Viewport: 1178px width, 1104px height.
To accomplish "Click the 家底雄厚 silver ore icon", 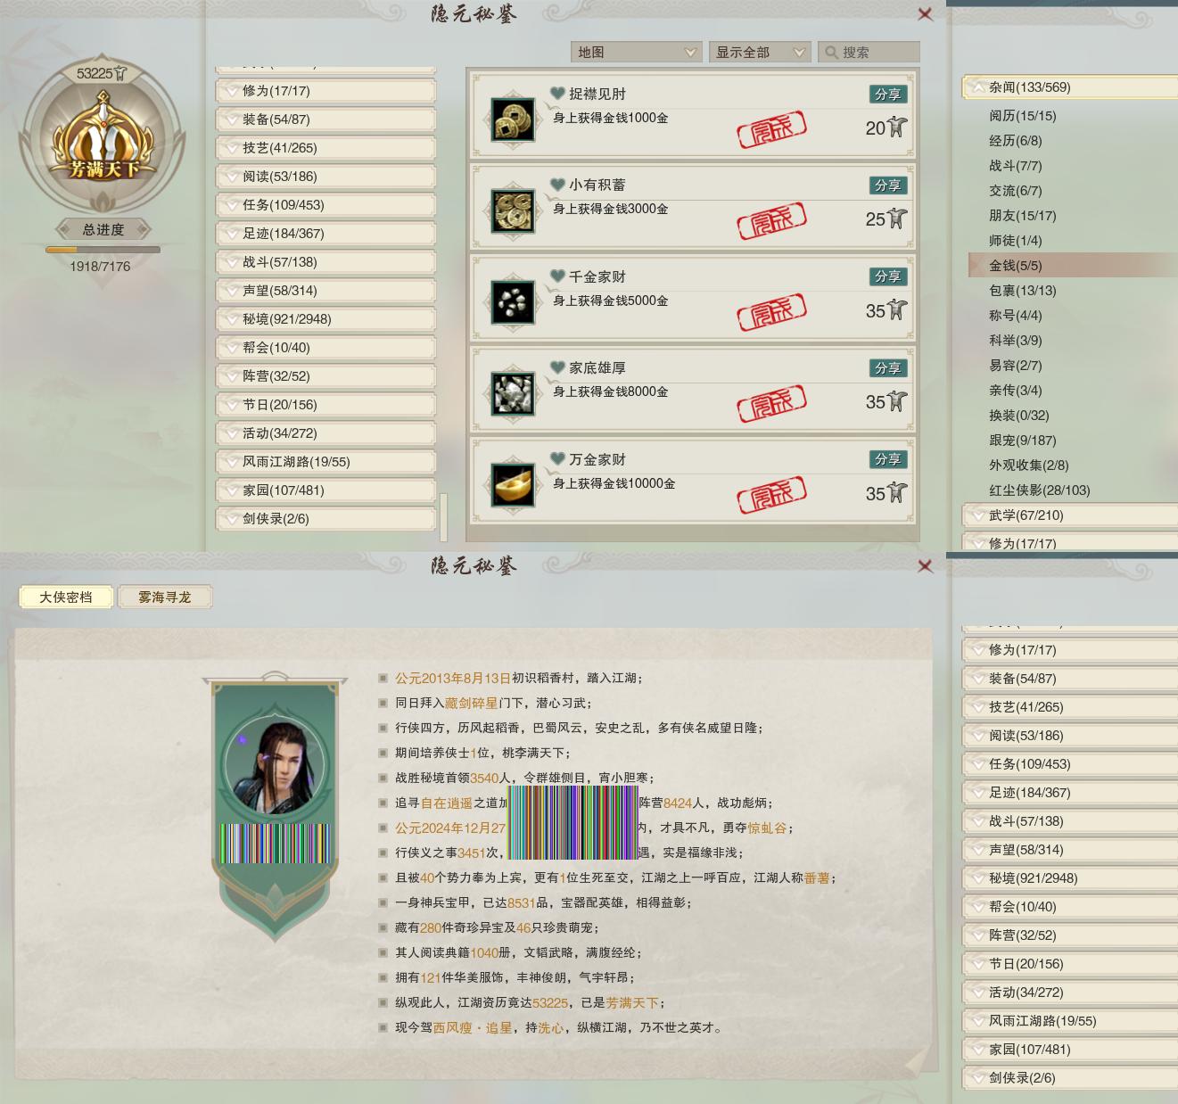I will pos(513,394).
